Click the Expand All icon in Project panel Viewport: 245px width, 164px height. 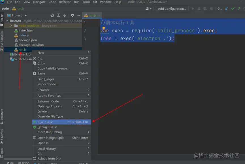tap(58, 15)
